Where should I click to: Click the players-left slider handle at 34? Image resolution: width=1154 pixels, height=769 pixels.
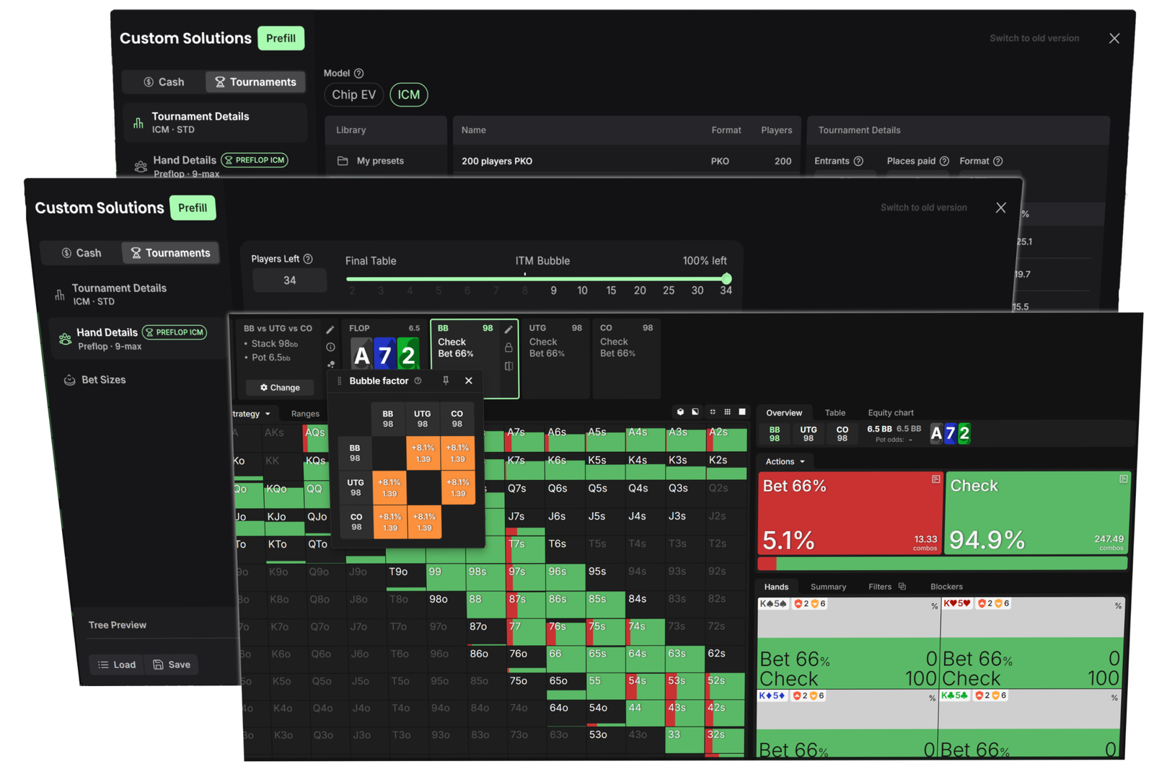[726, 279]
